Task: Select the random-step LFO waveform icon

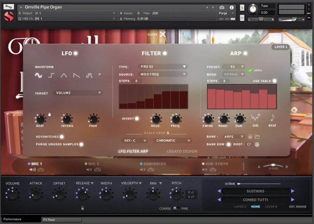Action: [x=89, y=76]
